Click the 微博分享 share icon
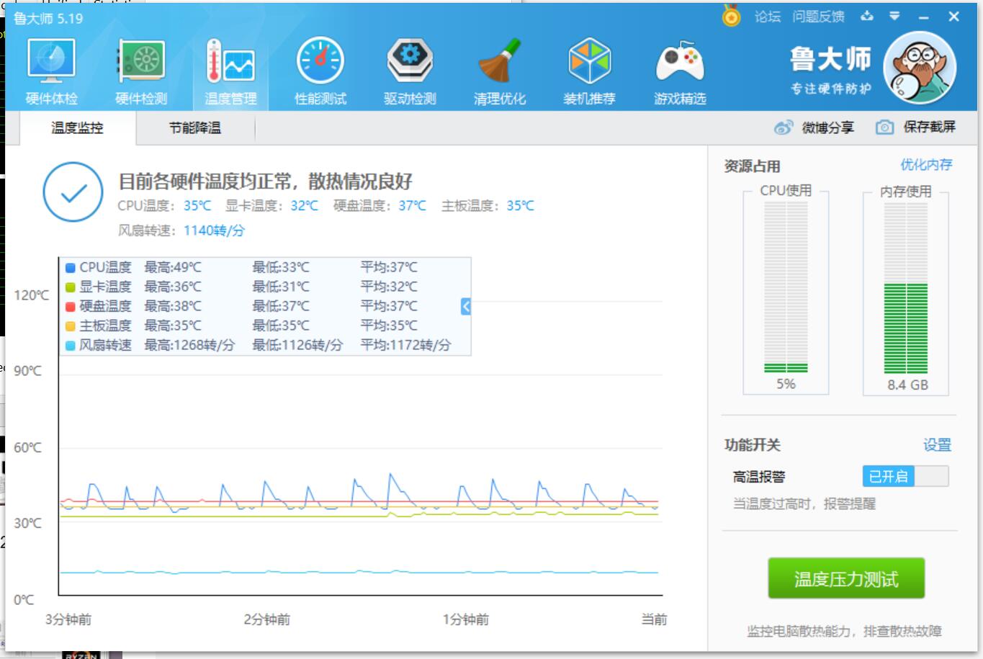983x659 pixels. (784, 127)
